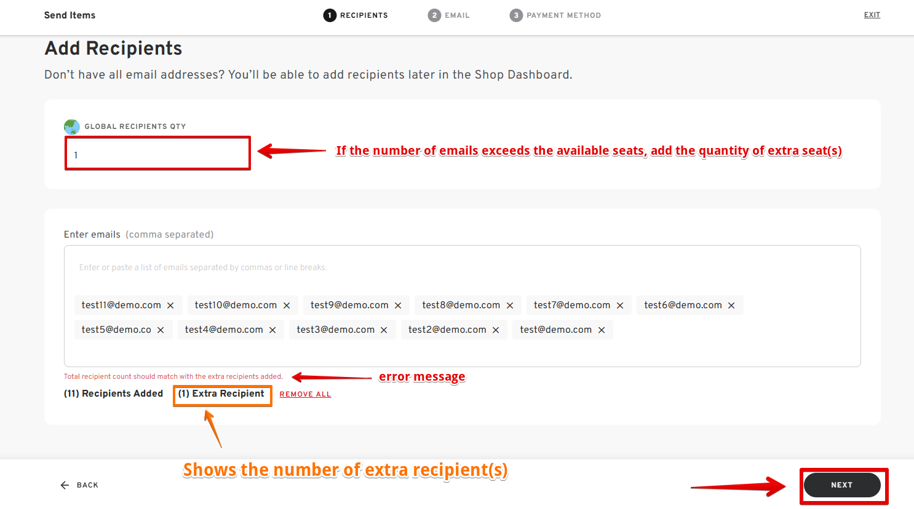
Task: Click the Next button
Action: click(842, 485)
